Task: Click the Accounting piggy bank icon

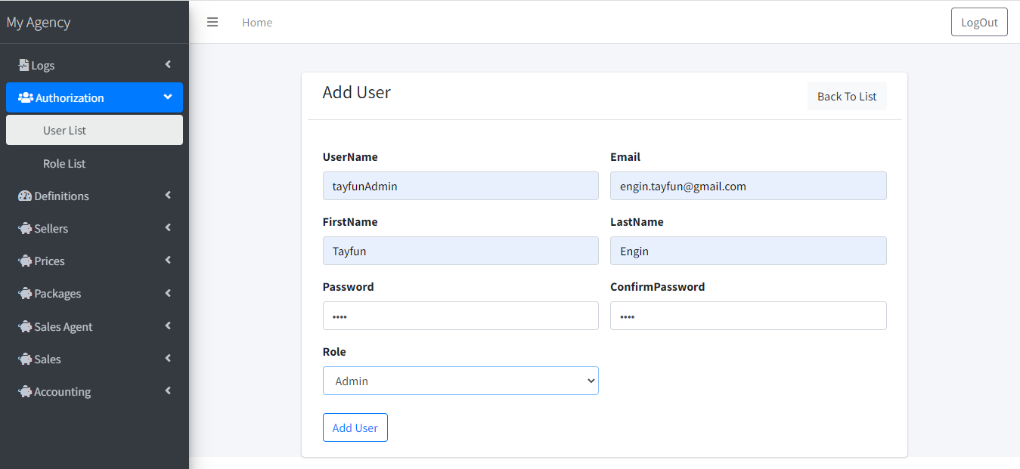Action: (25, 391)
